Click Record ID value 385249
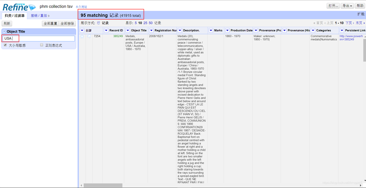Viewport: 366px width, 188px height. (118, 36)
